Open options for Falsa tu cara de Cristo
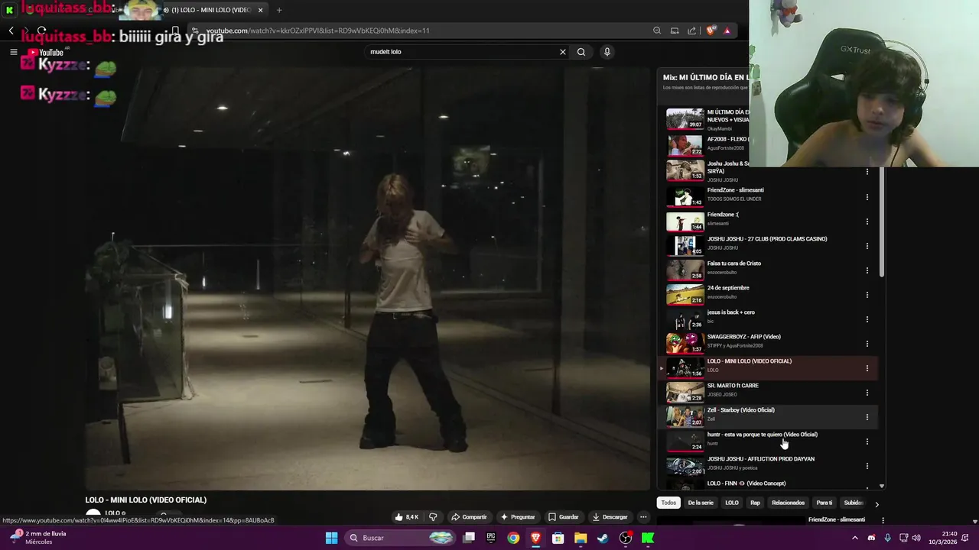The height and width of the screenshot is (550, 979). (867, 270)
